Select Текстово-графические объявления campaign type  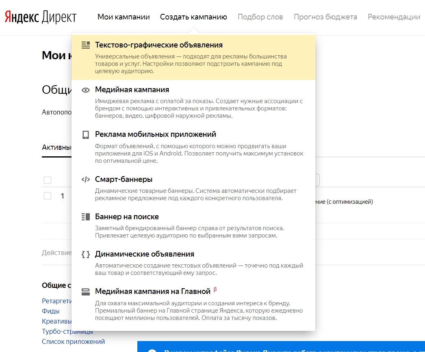point(159,45)
